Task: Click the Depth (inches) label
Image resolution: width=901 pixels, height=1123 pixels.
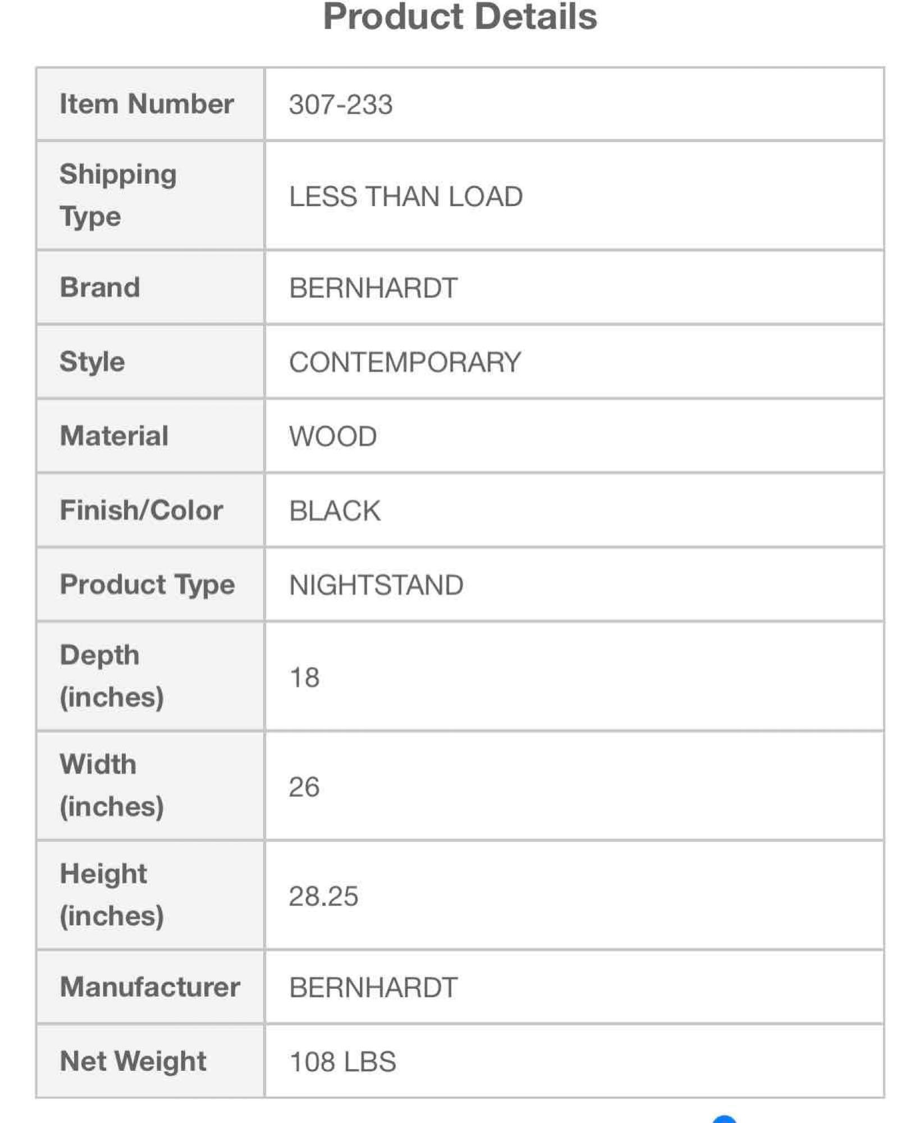Action: click(x=112, y=676)
